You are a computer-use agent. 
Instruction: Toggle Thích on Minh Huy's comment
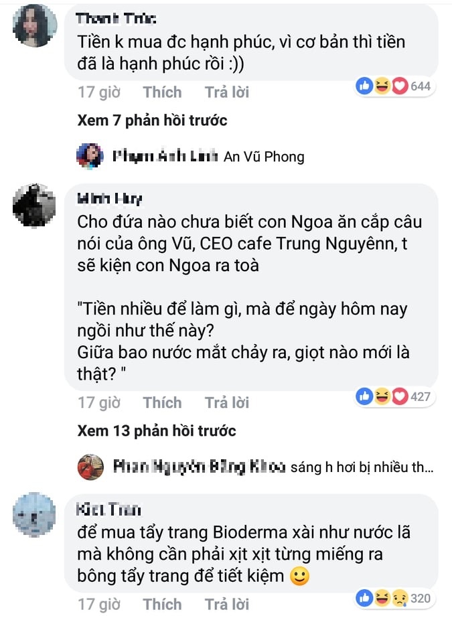162,402
